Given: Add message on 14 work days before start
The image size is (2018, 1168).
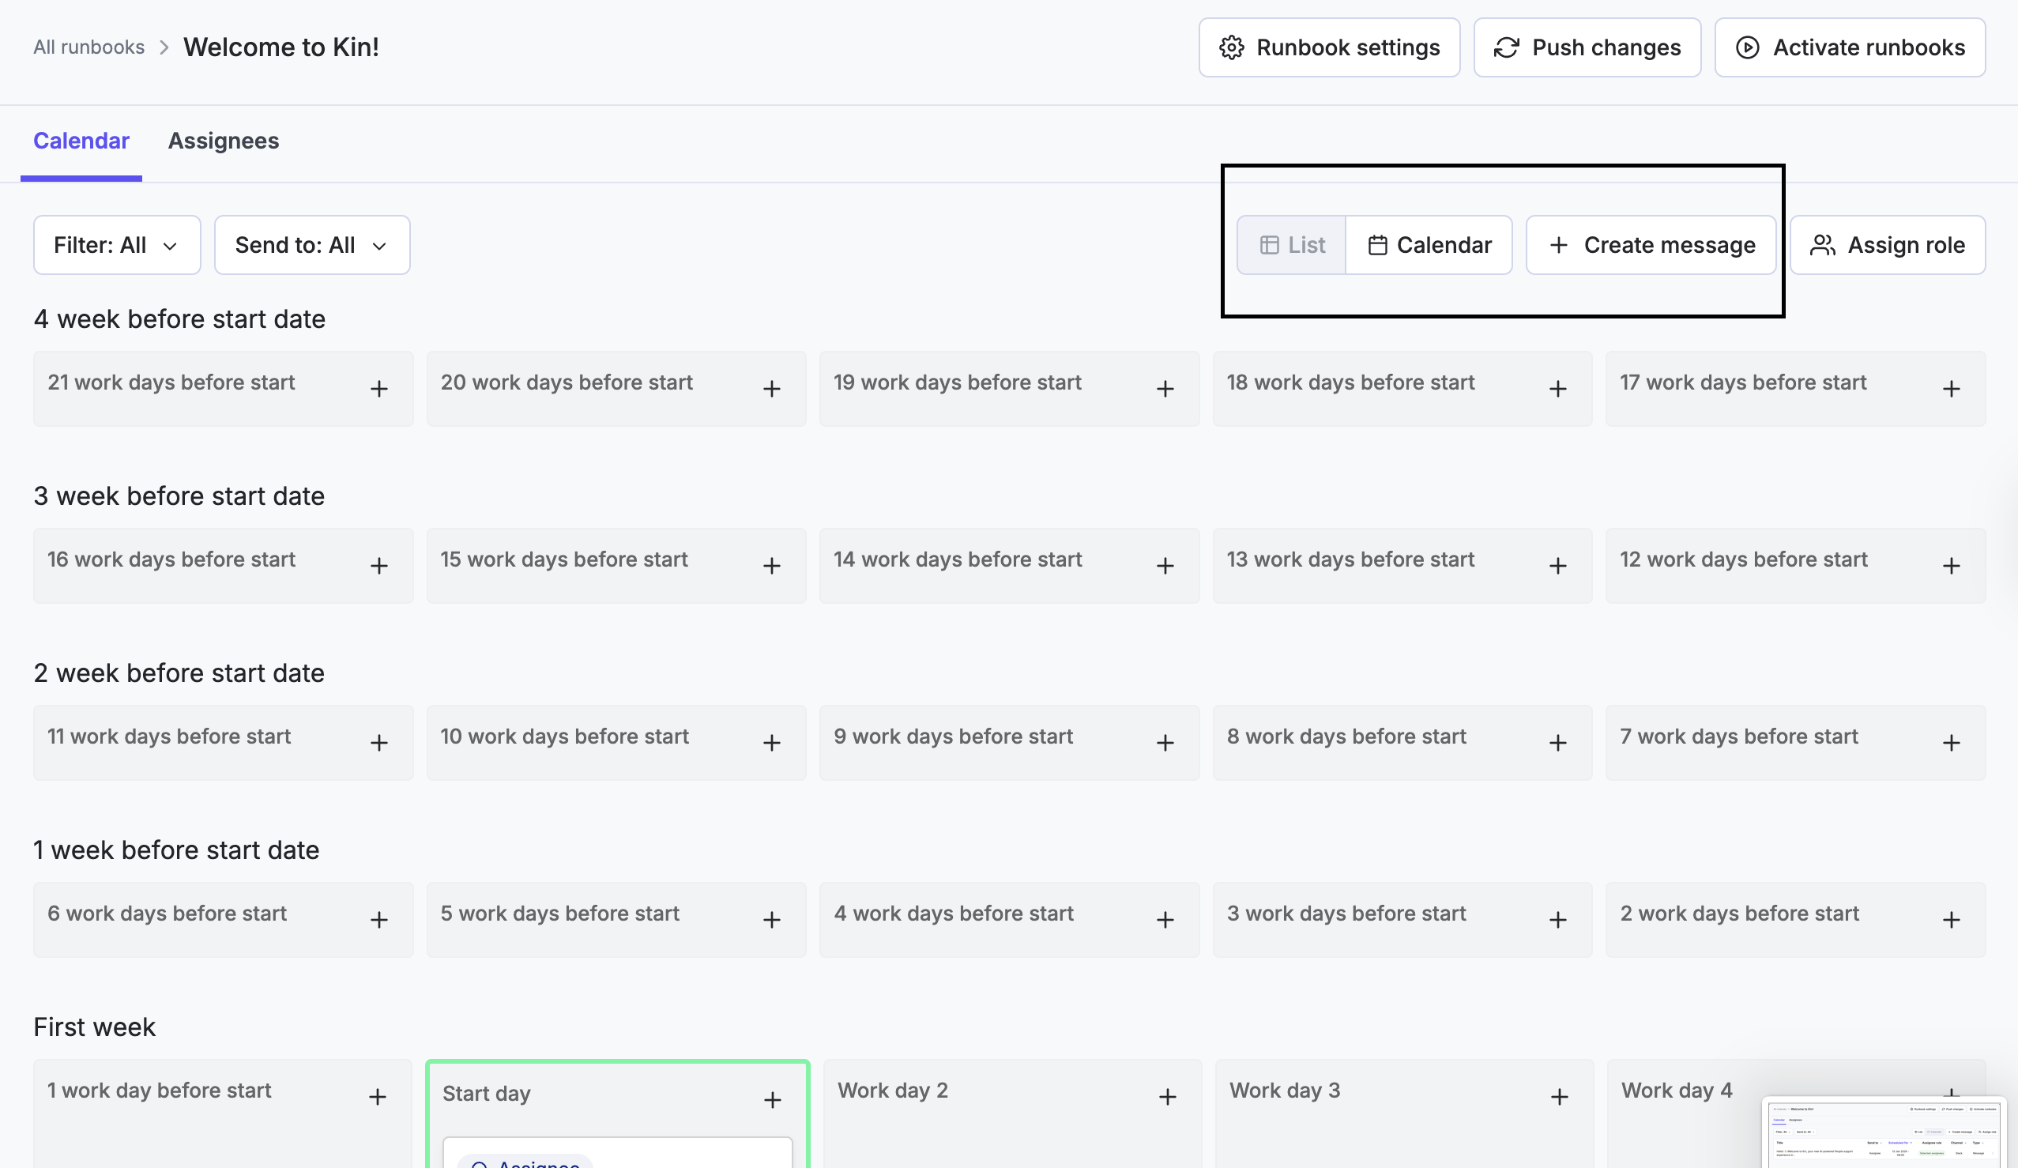Looking at the screenshot, I should tap(1165, 567).
